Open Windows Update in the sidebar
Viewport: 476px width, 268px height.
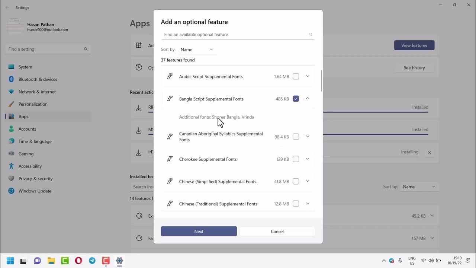35,191
